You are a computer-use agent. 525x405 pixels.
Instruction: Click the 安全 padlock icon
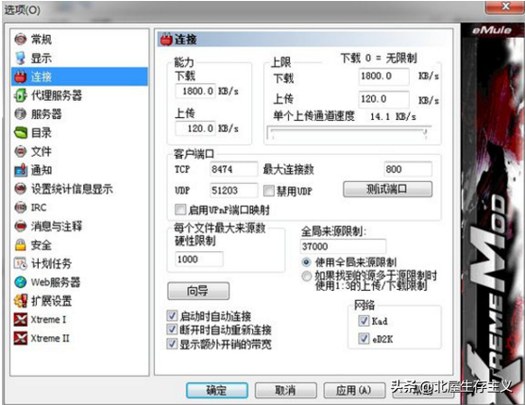(x=21, y=245)
